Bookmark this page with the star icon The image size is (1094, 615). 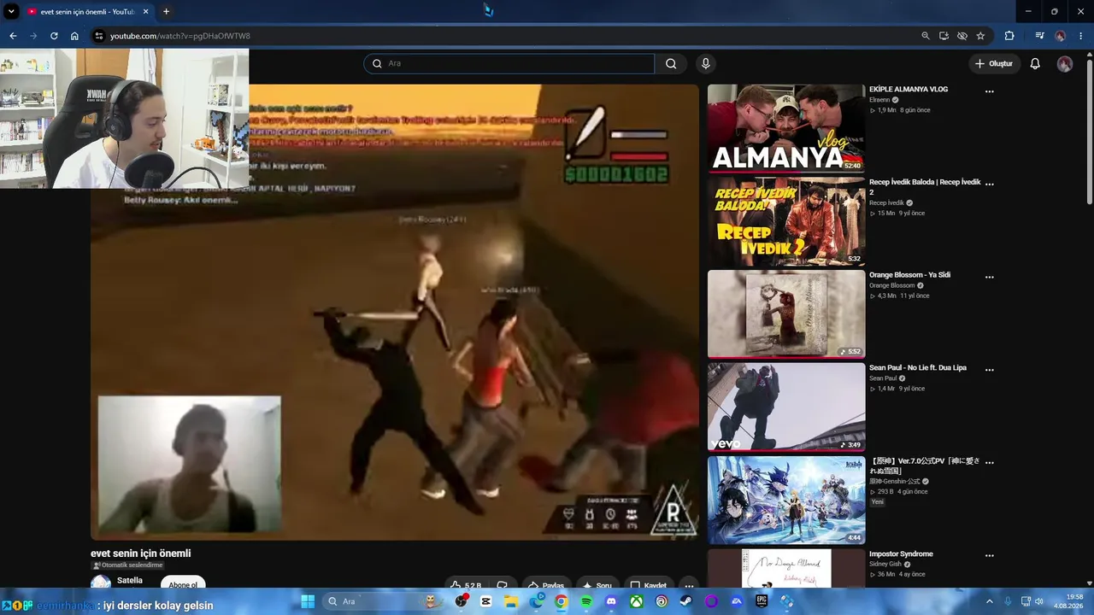coord(980,36)
